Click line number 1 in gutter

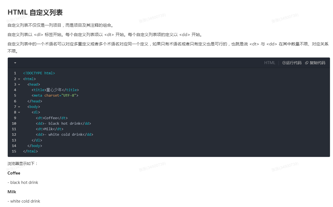coord(15,73)
